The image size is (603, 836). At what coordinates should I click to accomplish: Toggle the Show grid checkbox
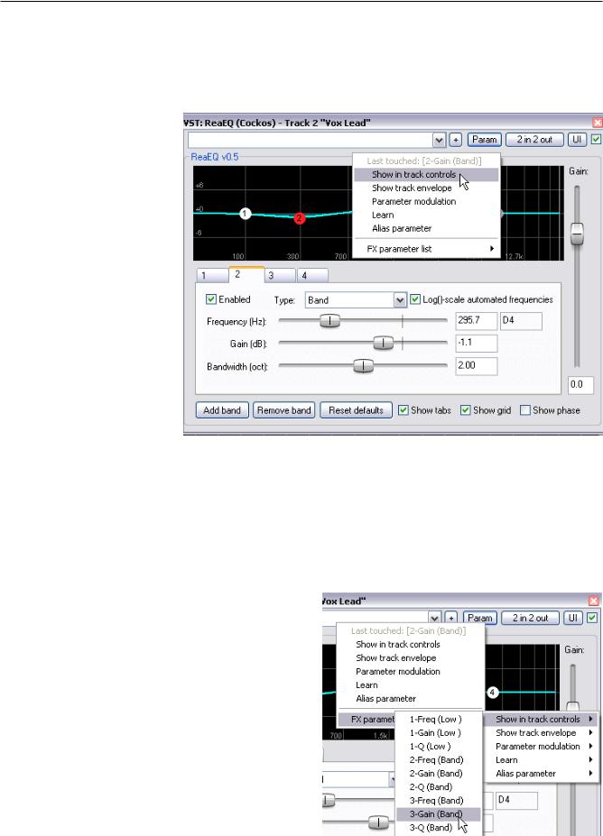[x=465, y=410]
